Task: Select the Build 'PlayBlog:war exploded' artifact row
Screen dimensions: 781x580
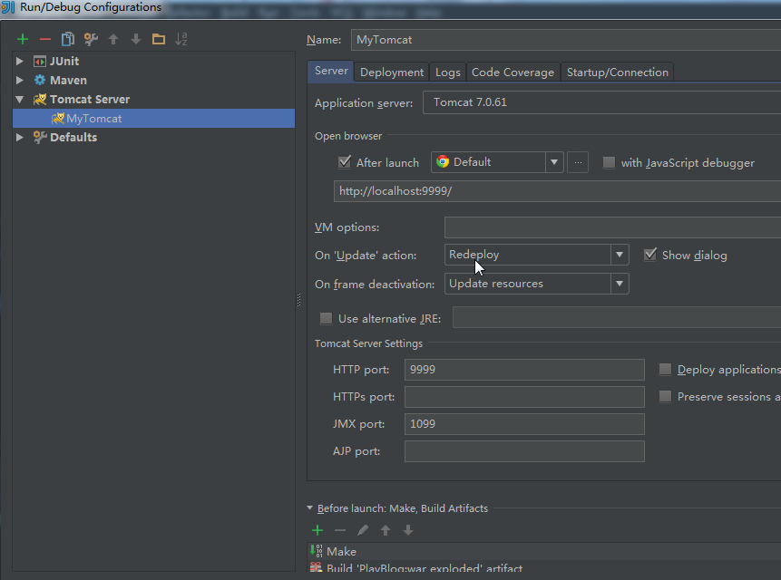Action: pos(544,567)
